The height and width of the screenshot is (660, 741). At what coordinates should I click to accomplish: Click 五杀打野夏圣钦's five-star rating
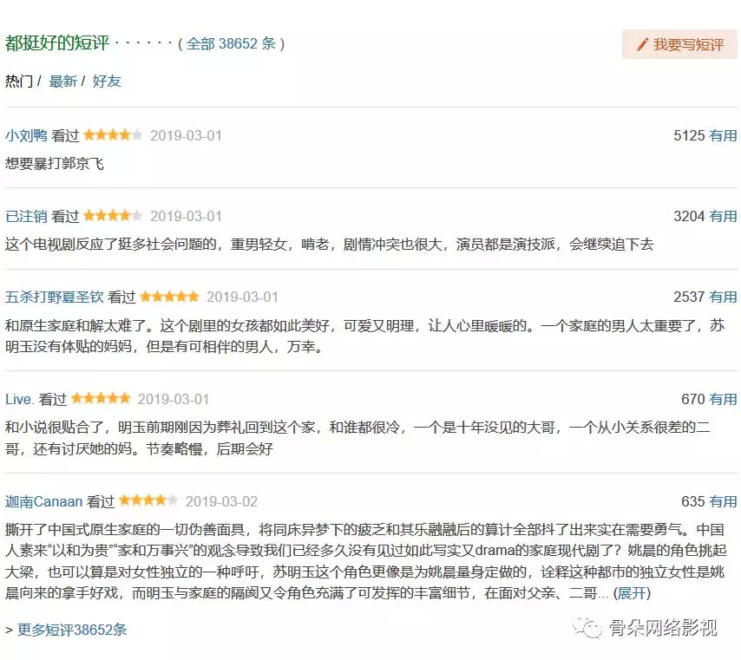click(x=169, y=297)
